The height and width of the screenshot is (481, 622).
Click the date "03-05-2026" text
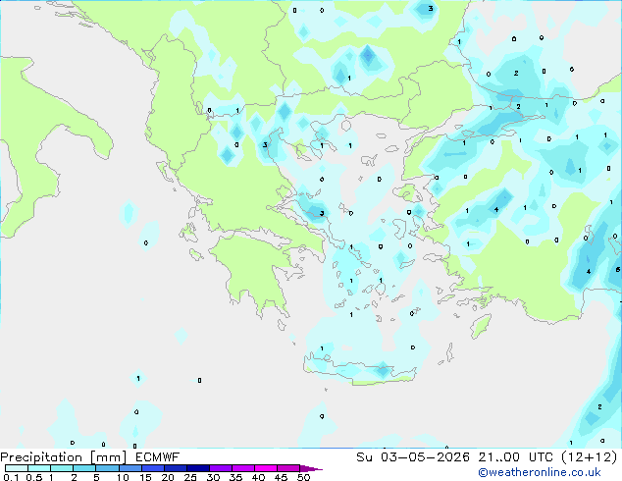(x=425, y=457)
